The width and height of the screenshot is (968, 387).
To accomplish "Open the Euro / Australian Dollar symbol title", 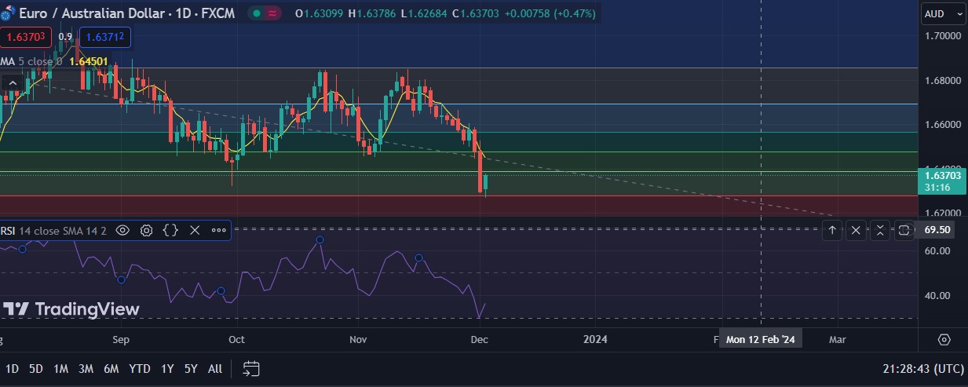I will tap(128, 13).
